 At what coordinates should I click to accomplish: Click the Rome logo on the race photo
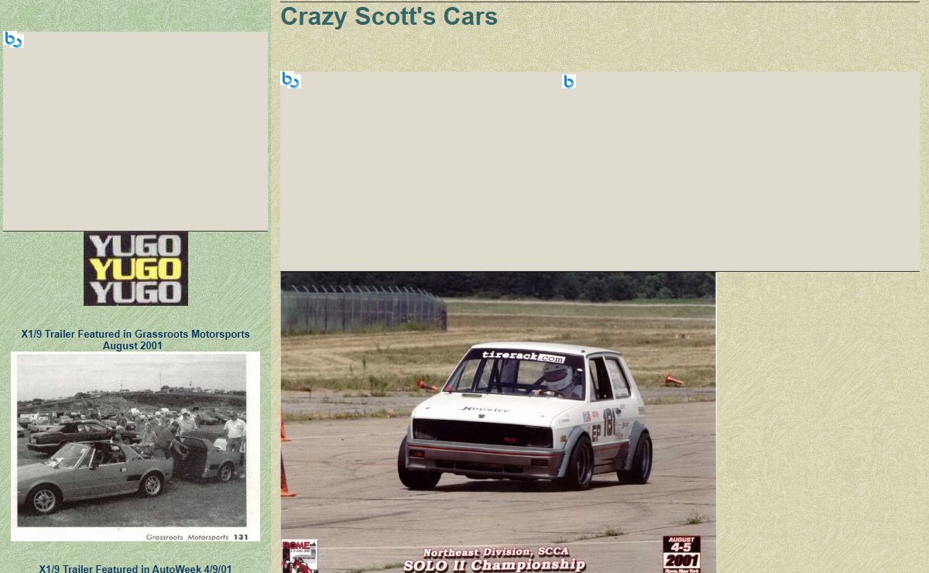point(300,556)
